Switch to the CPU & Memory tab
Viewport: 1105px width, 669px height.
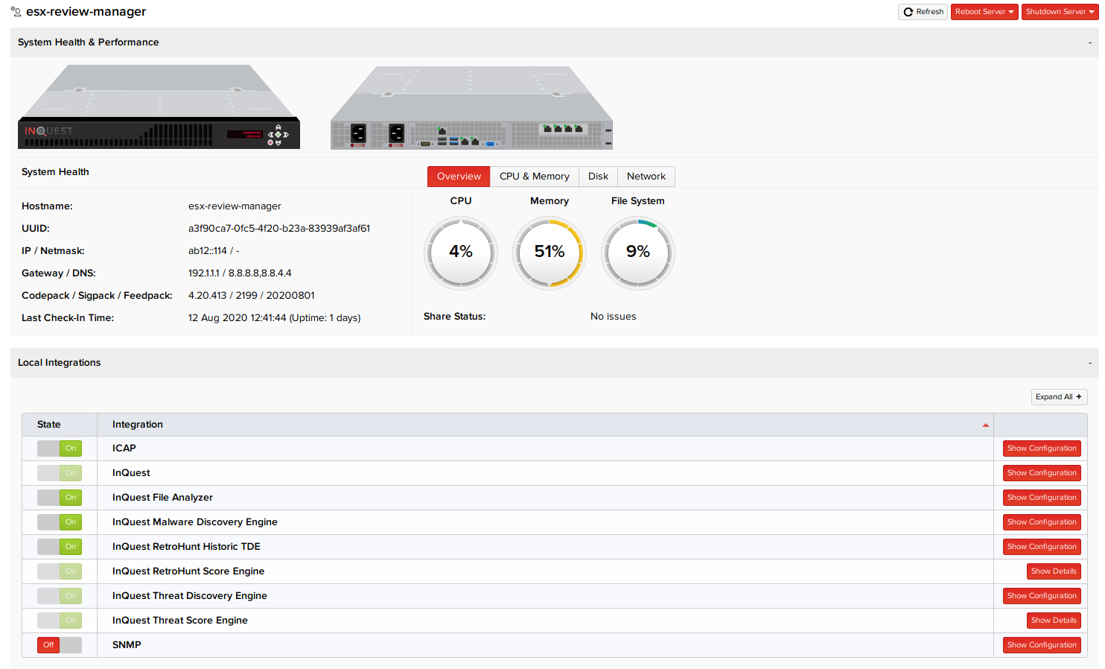(535, 177)
